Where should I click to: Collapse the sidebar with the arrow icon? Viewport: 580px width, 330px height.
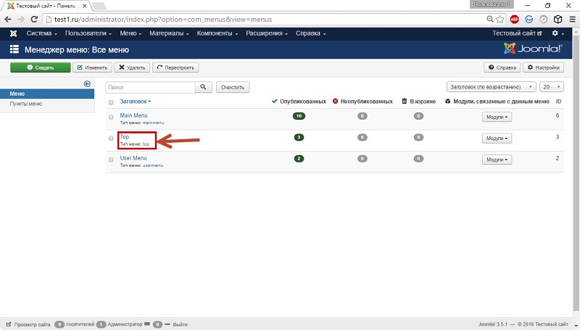87,83
